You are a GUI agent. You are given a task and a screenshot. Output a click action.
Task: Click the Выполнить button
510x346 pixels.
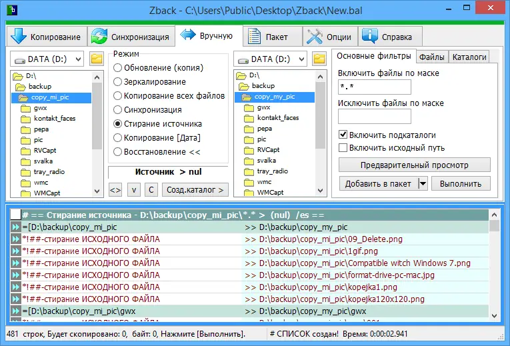[x=461, y=184]
